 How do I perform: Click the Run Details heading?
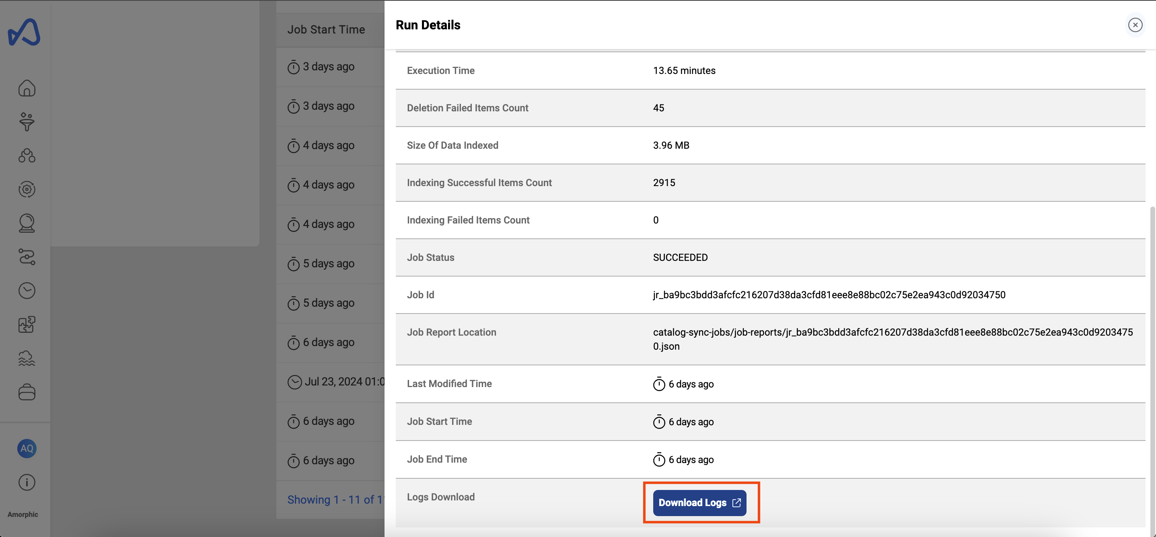(428, 25)
